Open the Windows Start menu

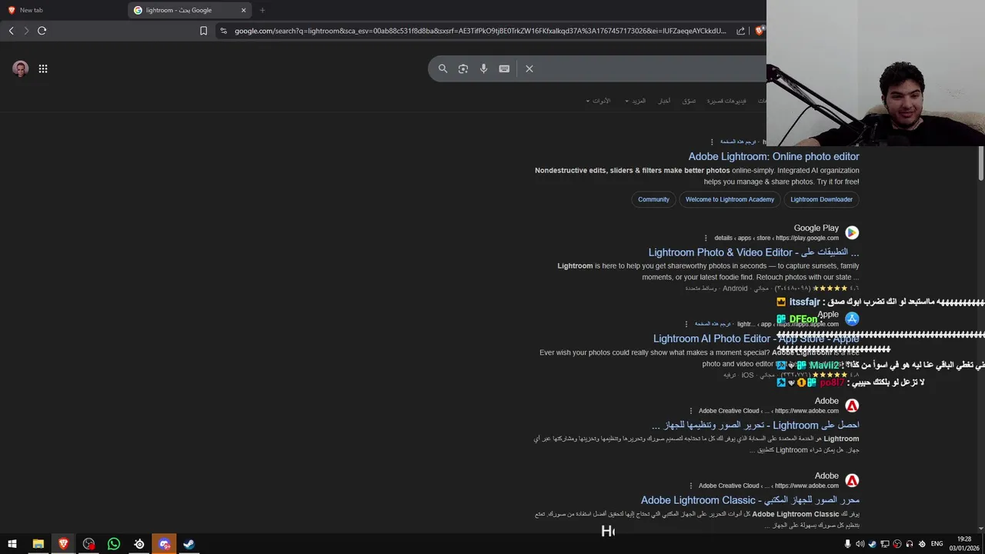[x=12, y=544]
